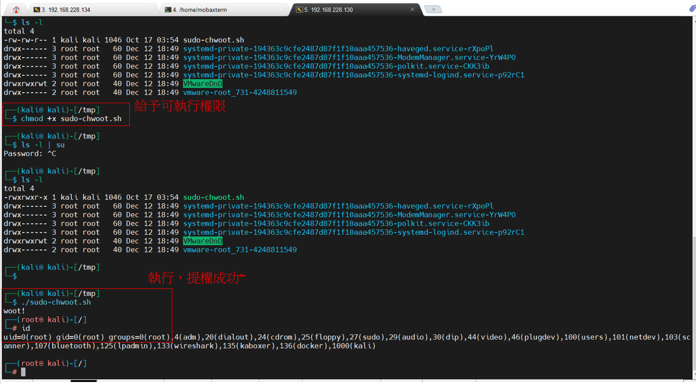
Task: Click groups=0(root) in the id output
Action: (139, 337)
